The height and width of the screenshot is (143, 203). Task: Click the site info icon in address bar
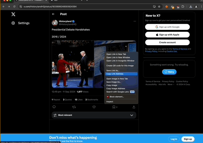click(21, 6)
